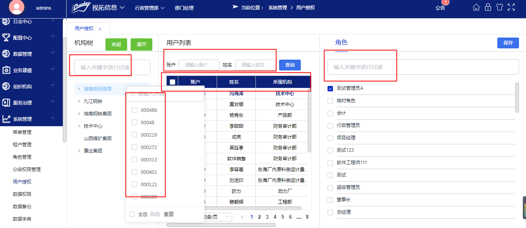Screen dimensions: 526x228
Task: Click the lock screen icon
Action: click(x=488, y=7)
